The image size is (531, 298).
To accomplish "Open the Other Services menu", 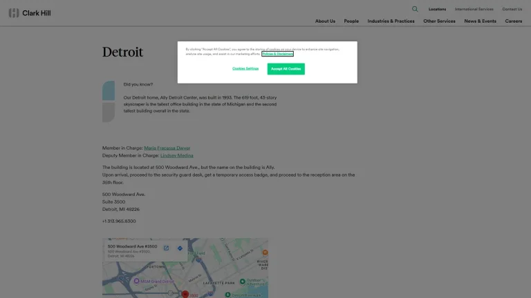I will pyautogui.click(x=439, y=21).
